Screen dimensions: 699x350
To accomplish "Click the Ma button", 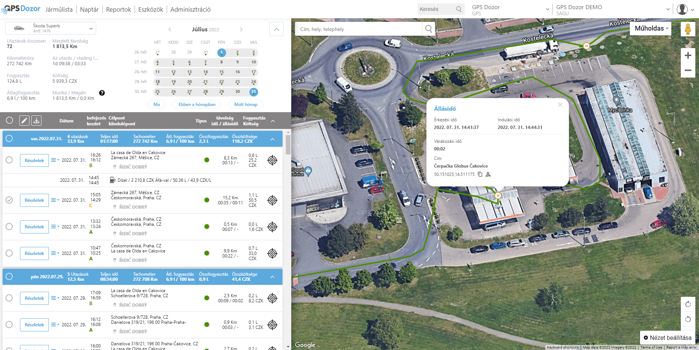I will pyautogui.click(x=157, y=105).
